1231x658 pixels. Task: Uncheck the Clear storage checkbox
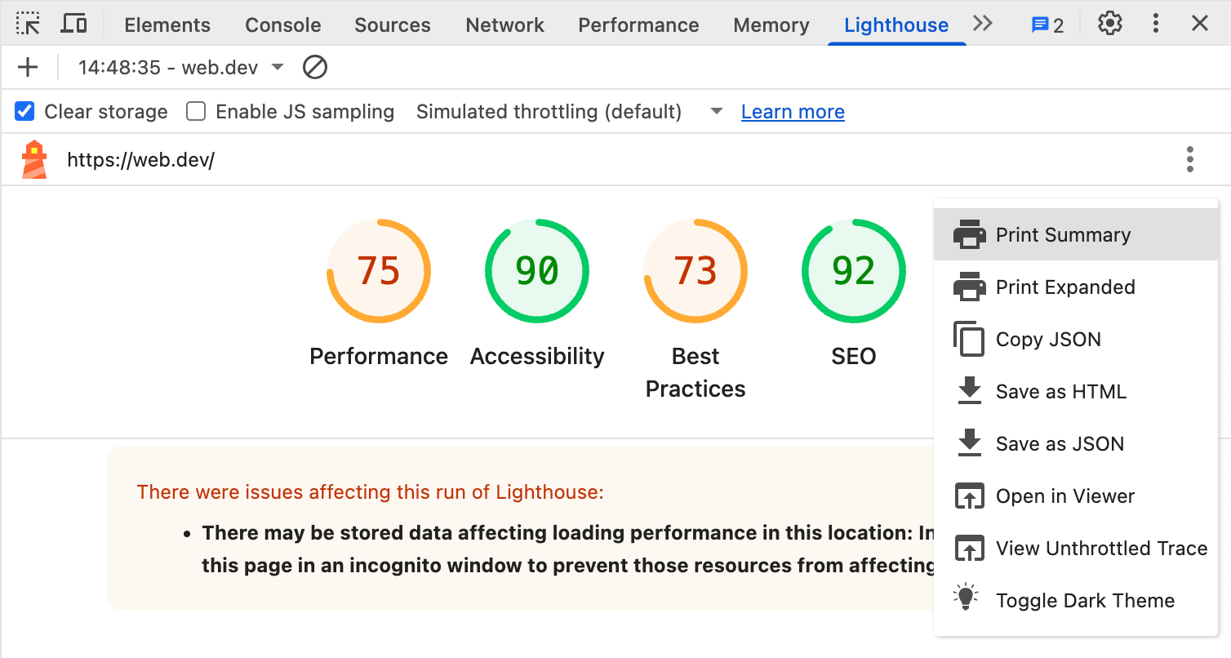click(x=24, y=111)
